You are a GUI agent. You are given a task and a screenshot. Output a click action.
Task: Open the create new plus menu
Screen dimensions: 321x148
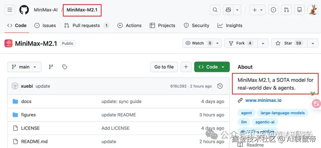point(257,10)
